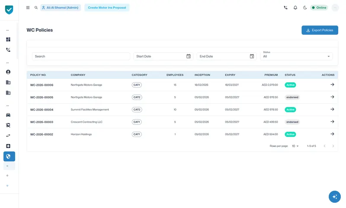Click Active status in WC-2026-00006 row
Viewport: 346px width, 208px height.
(x=290, y=85)
